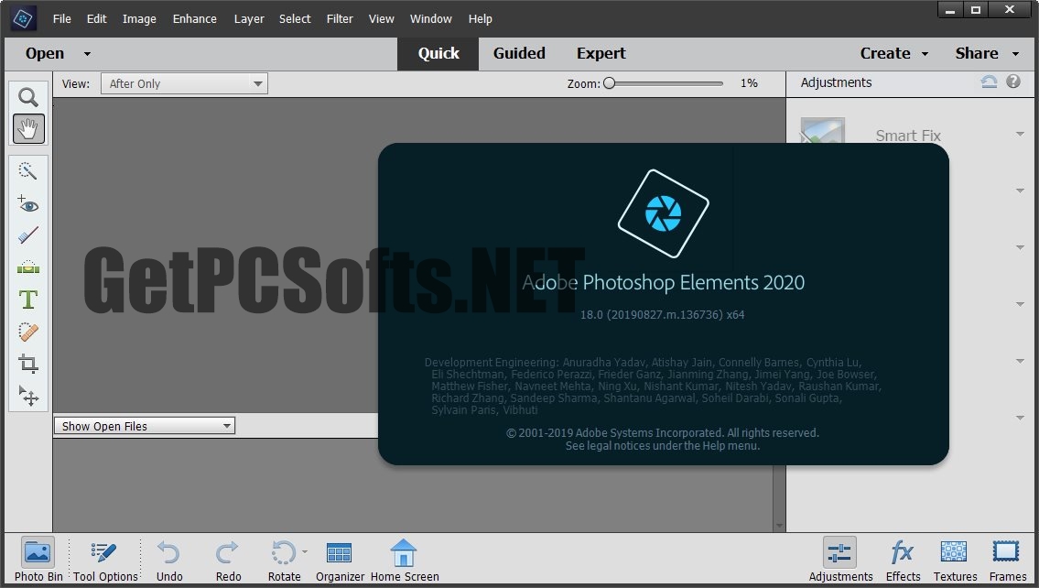
Task: Click the photo bin scrollbar down arrow
Action: coord(779,526)
